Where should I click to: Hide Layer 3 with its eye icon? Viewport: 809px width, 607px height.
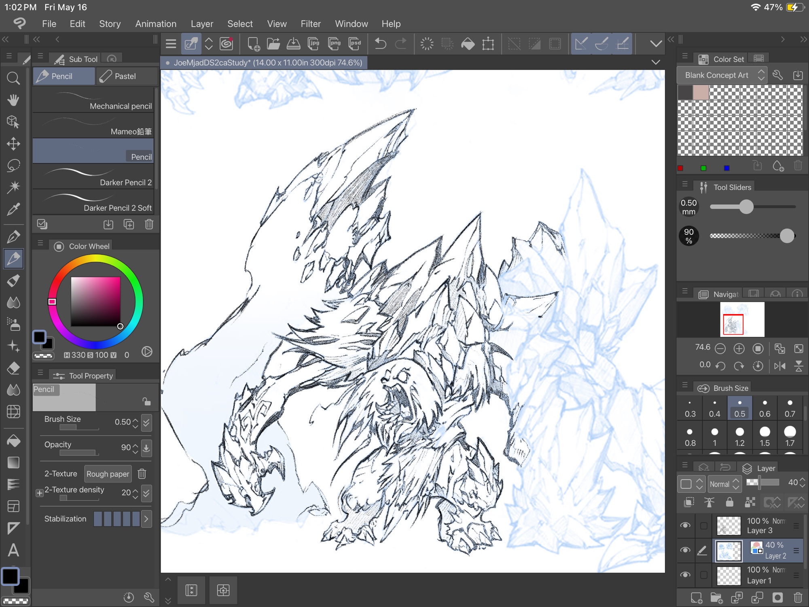coord(685,525)
